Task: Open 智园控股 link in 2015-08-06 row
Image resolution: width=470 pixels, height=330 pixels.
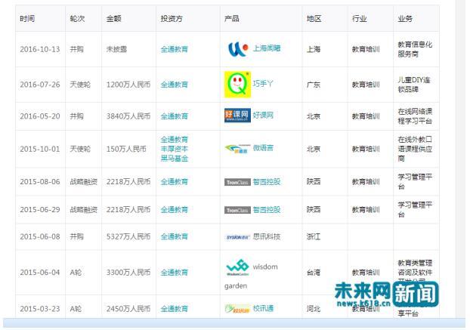Action: coord(267,182)
